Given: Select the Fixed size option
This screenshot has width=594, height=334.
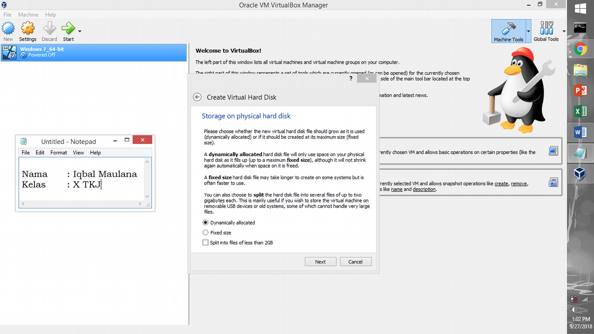Looking at the screenshot, I should click(206, 232).
